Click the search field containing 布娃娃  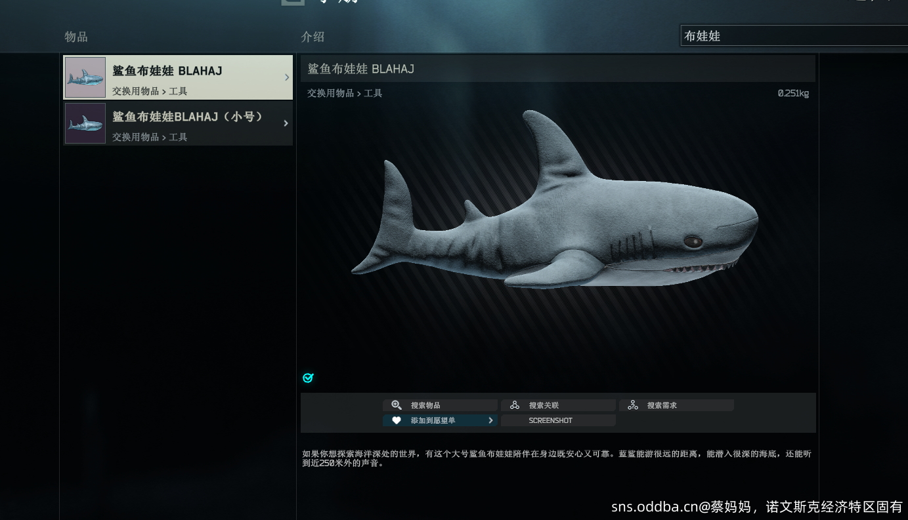point(793,36)
